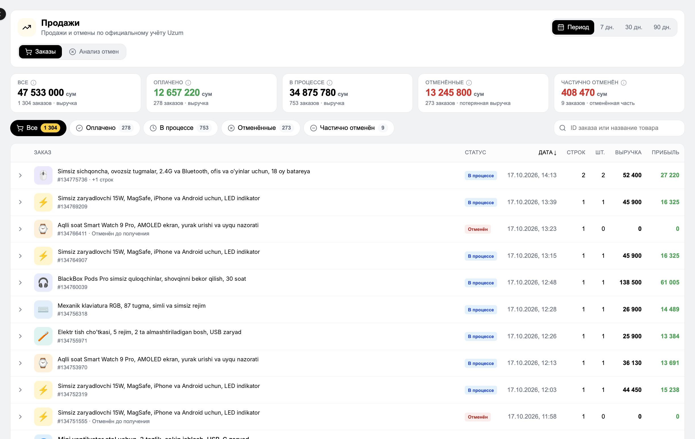Click the lightning thumbnail of order #134751555
This screenshot has height=439, width=695.
43,417
